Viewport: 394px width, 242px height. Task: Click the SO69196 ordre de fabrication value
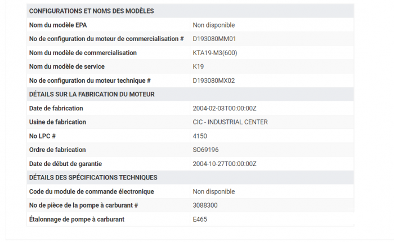(x=205, y=150)
